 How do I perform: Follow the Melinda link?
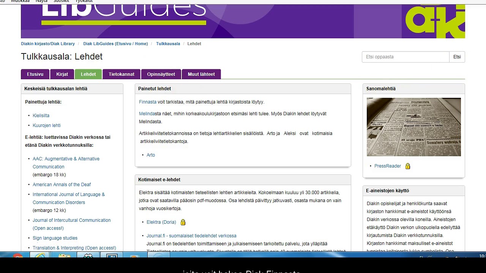pos(147,114)
